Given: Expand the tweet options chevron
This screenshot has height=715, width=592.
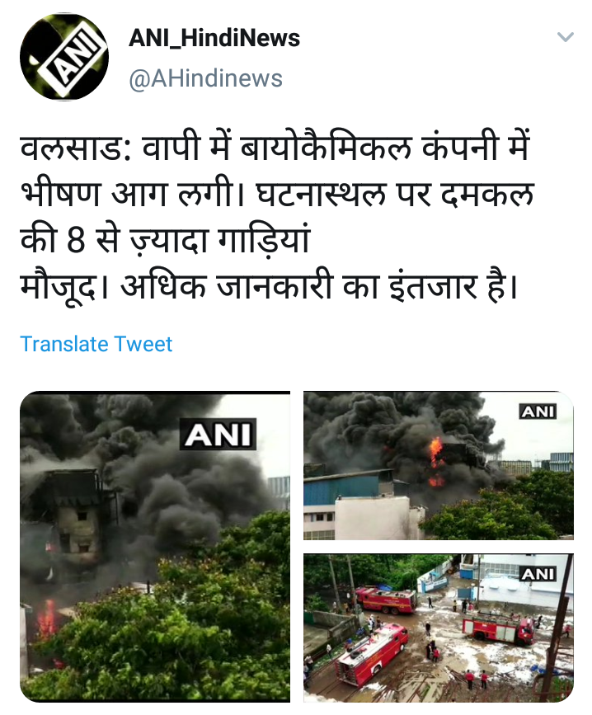Looking at the screenshot, I should (x=566, y=36).
